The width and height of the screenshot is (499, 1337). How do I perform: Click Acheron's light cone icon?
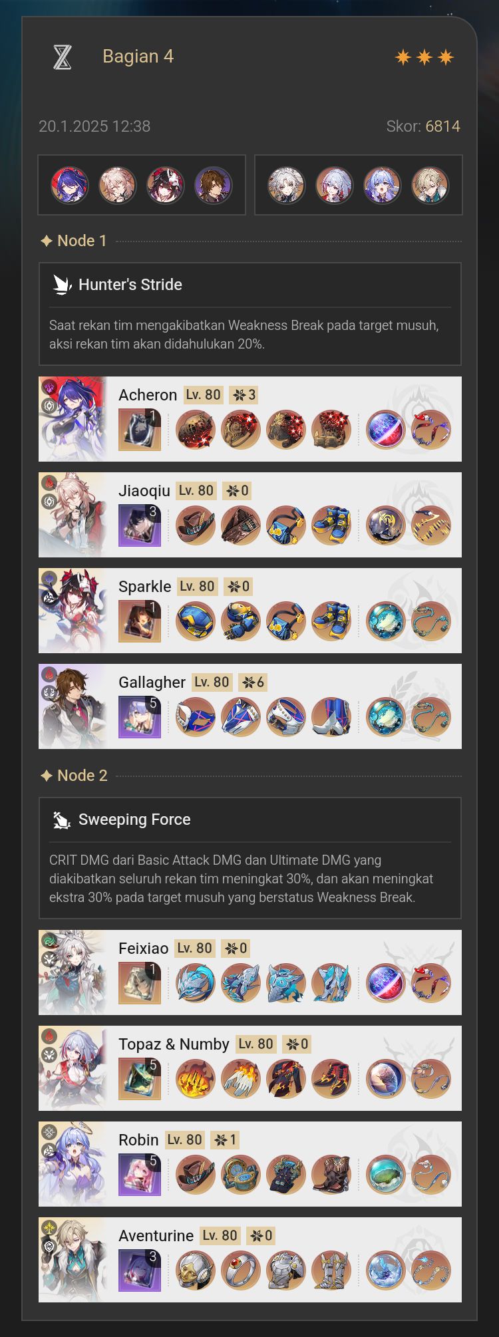[x=140, y=430]
